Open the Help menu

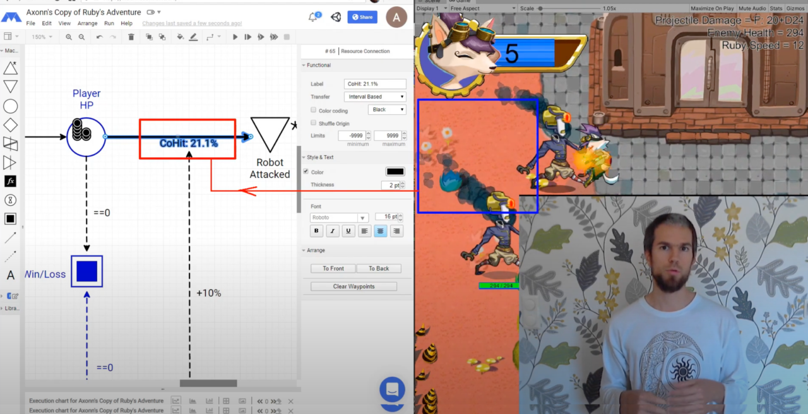coord(127,23)
